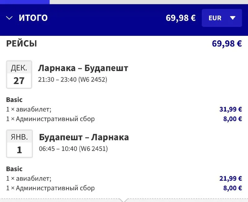
Task: Click first Basic fare label
Action: click(14, 100)
